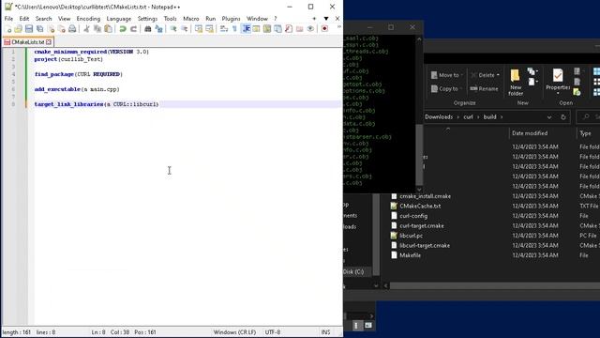Click the Windows (CR LF) status bar entry

coord(234,332)
